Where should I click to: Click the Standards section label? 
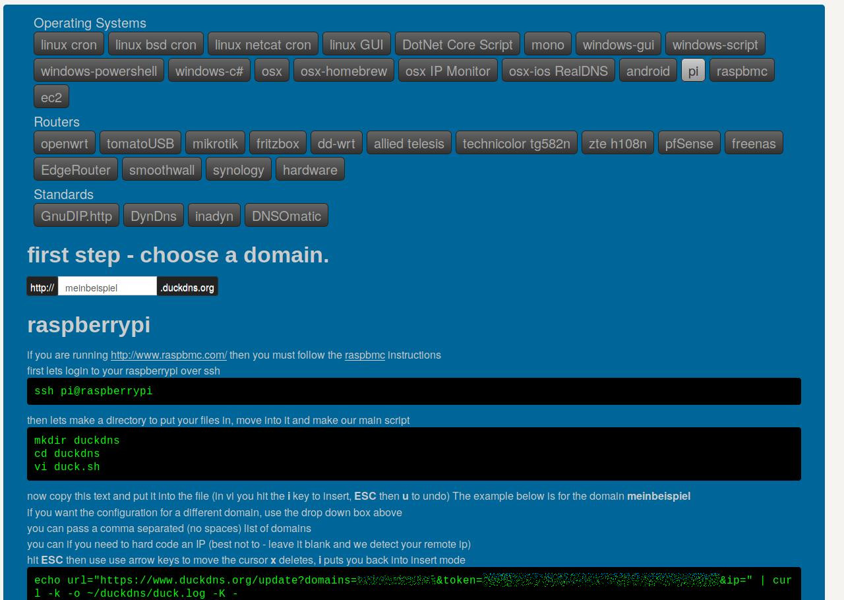[x=63, y=195]
